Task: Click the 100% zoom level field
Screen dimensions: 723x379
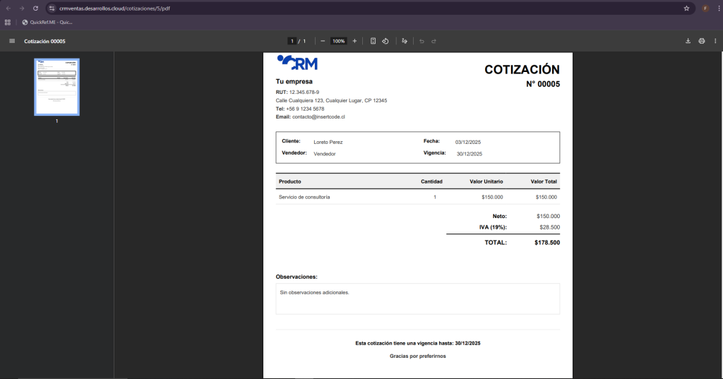Action: tap(339, 41)
